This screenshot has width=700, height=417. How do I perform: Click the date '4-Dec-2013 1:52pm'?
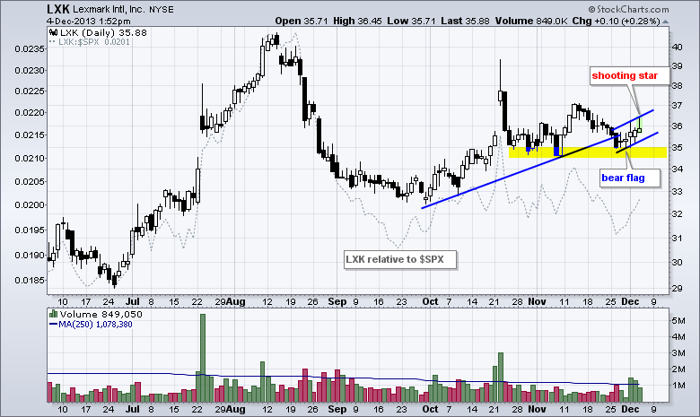pyautogui.click(x=88, y=21)
